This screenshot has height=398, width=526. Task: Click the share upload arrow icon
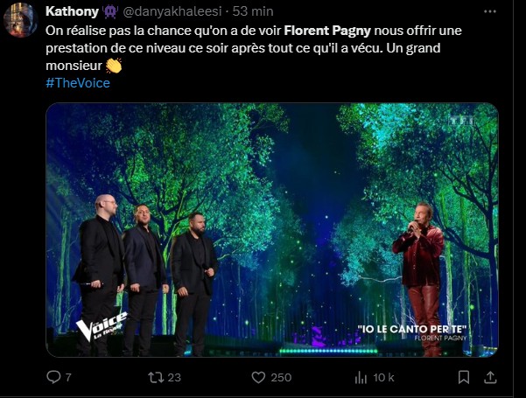(x=491, y=377)
